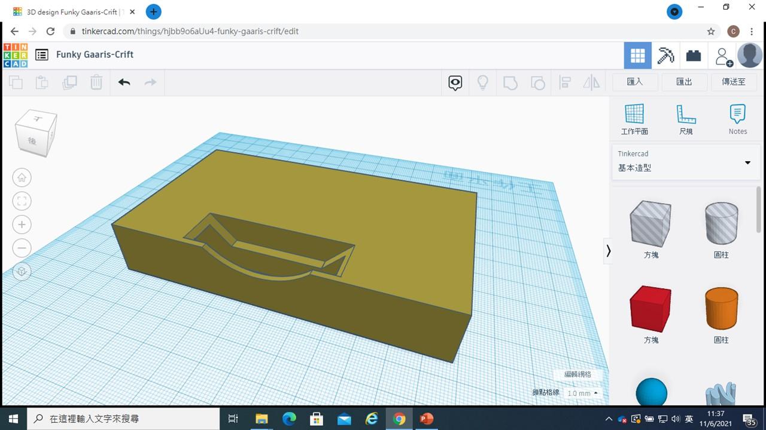Fit all in view button
The width and height of the screenshot is (766, 430).
[x=22, y=201]
